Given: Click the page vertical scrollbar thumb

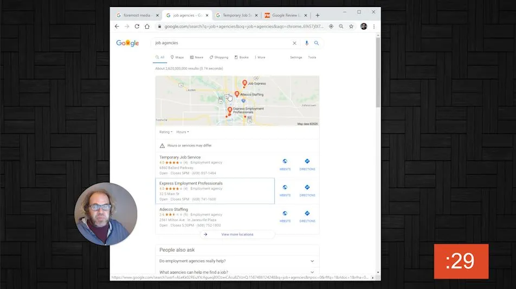Looking at the screenshot, I should pos(378,72).
